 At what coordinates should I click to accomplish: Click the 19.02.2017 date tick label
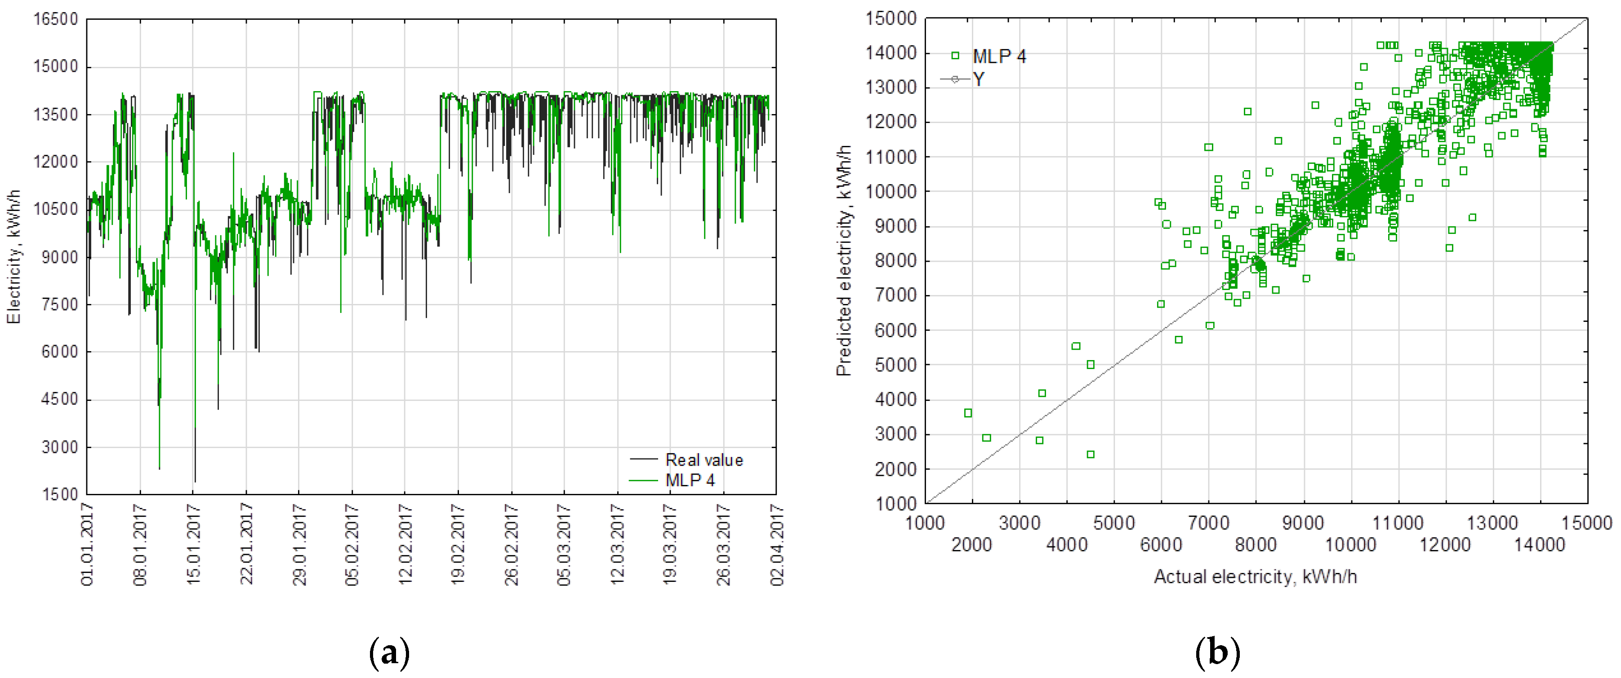pos(458,544)
